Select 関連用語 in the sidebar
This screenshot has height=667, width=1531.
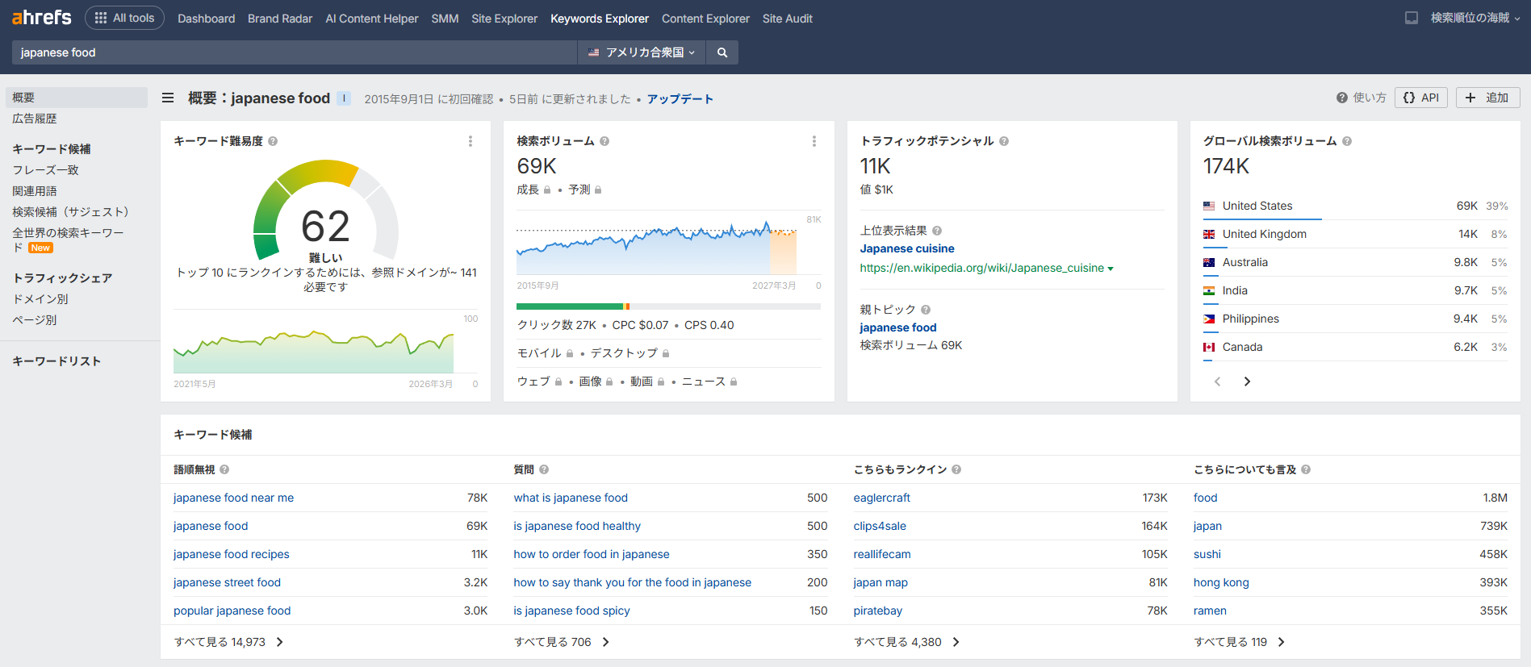pos(35,191)
